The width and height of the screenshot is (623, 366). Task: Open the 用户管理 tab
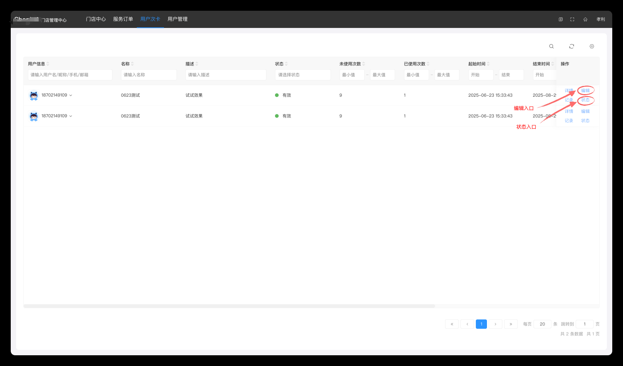point(177,19)
